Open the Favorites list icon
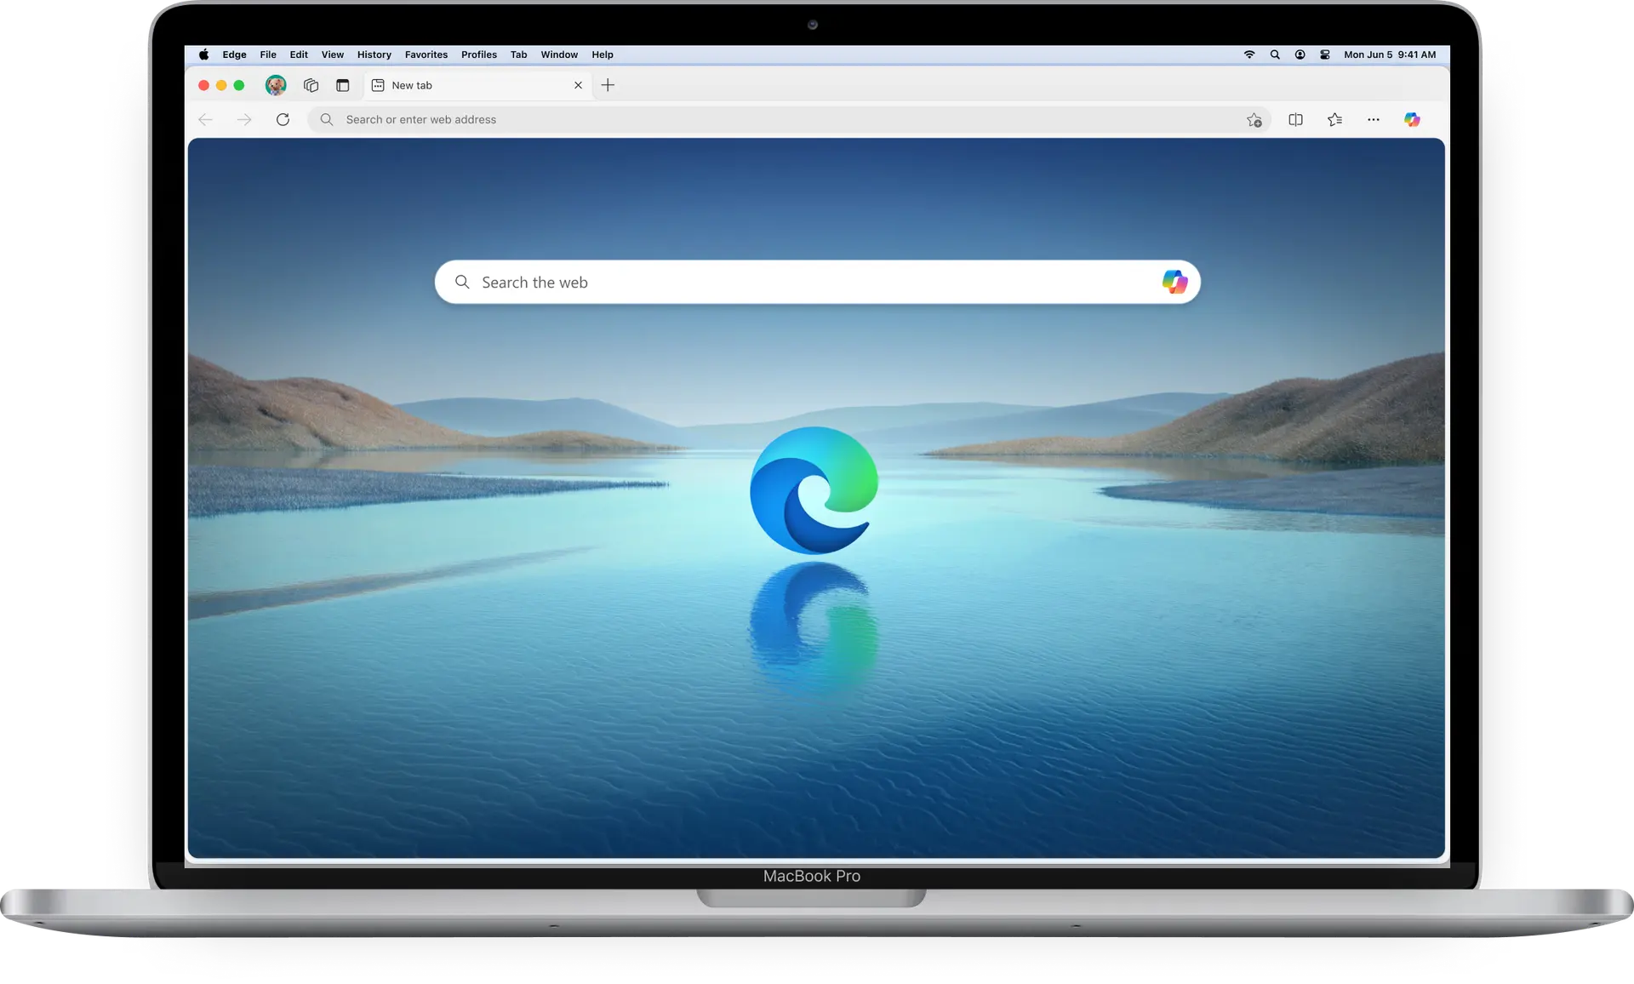 (1334, 120)
